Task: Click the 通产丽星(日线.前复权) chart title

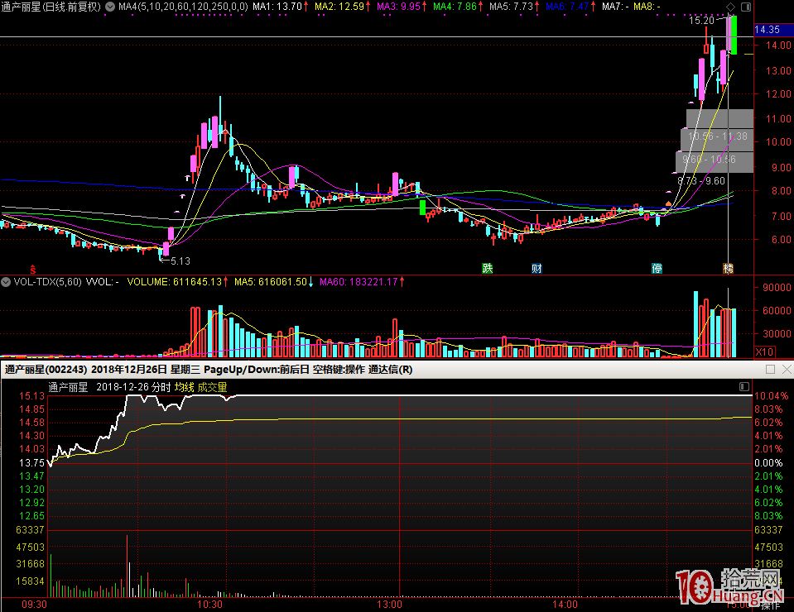Action: [51, 7]
